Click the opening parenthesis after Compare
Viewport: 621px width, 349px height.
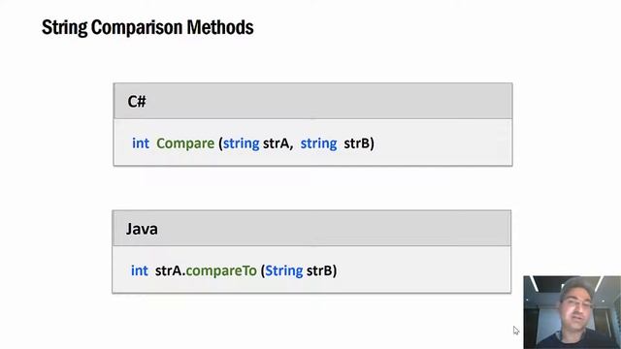point(220,143)
